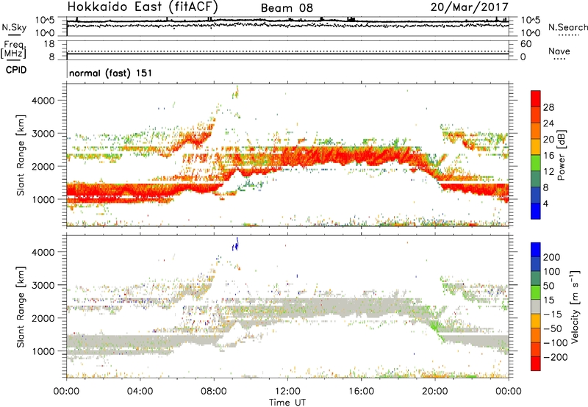Image resolution: width=588 pixels, height=407 pixels.
Task: Click the '08:00' time axis tick label
Action: tap(214, 391)
